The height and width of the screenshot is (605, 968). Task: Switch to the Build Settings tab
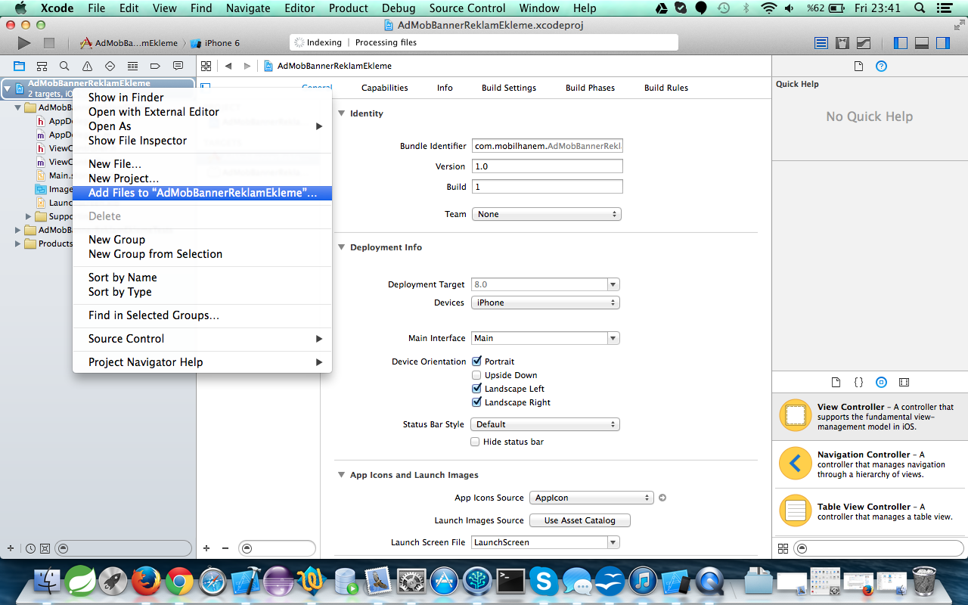coord(509,88)
